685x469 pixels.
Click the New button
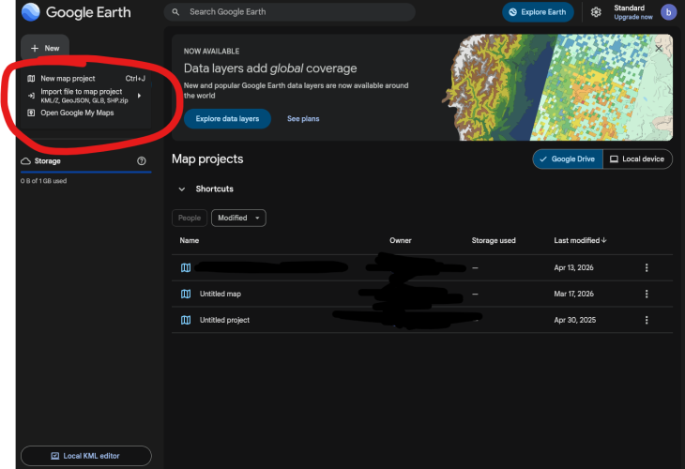[x=45, y=49]
